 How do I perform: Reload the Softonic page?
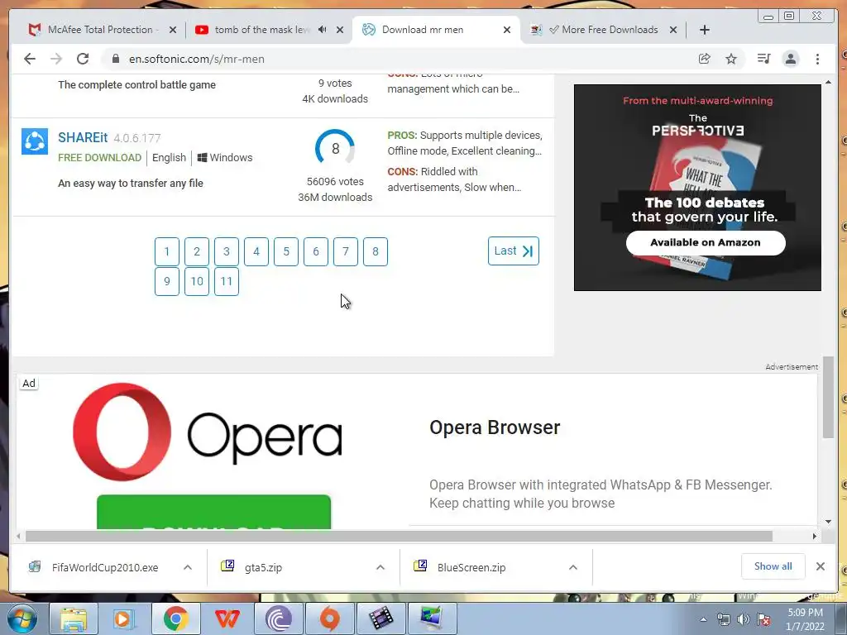coord(83,59)
